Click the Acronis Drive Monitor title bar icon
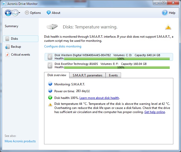The width and height of the screenshot is (181, 152). click(x=4, y=4)
